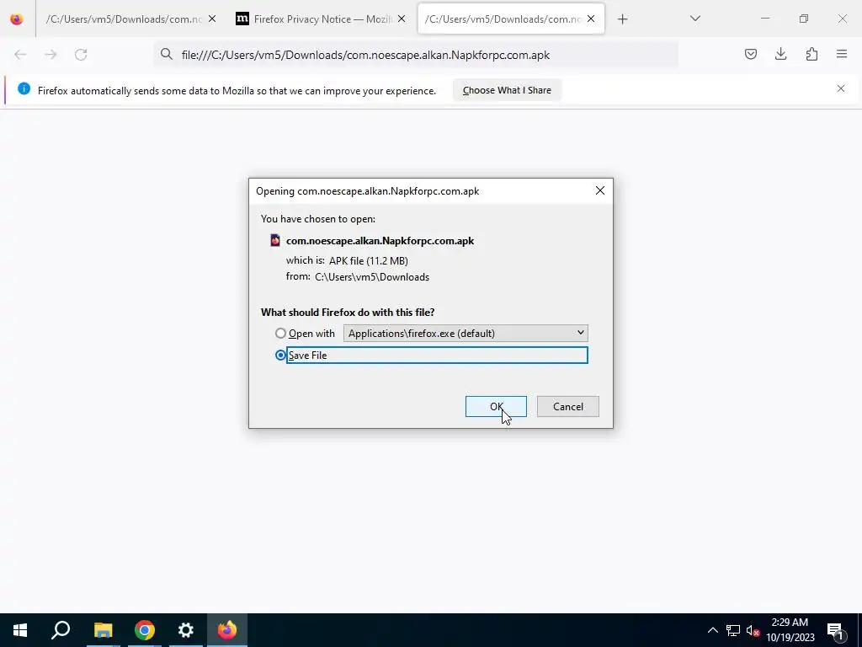The height and width of the screenshot is (647, 862).
Task: Expand the Applications\firefox.exe dropdown
Action: [466, 333]
